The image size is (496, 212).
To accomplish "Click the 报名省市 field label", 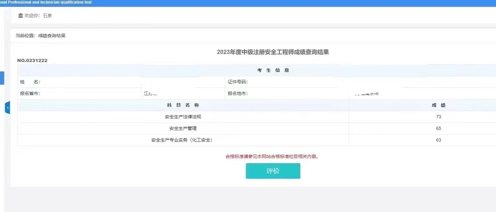I will tap(30, 93).
